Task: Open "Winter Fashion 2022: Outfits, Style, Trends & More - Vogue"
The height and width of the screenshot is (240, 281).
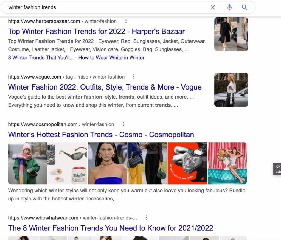Action: [x=105, y=87]
